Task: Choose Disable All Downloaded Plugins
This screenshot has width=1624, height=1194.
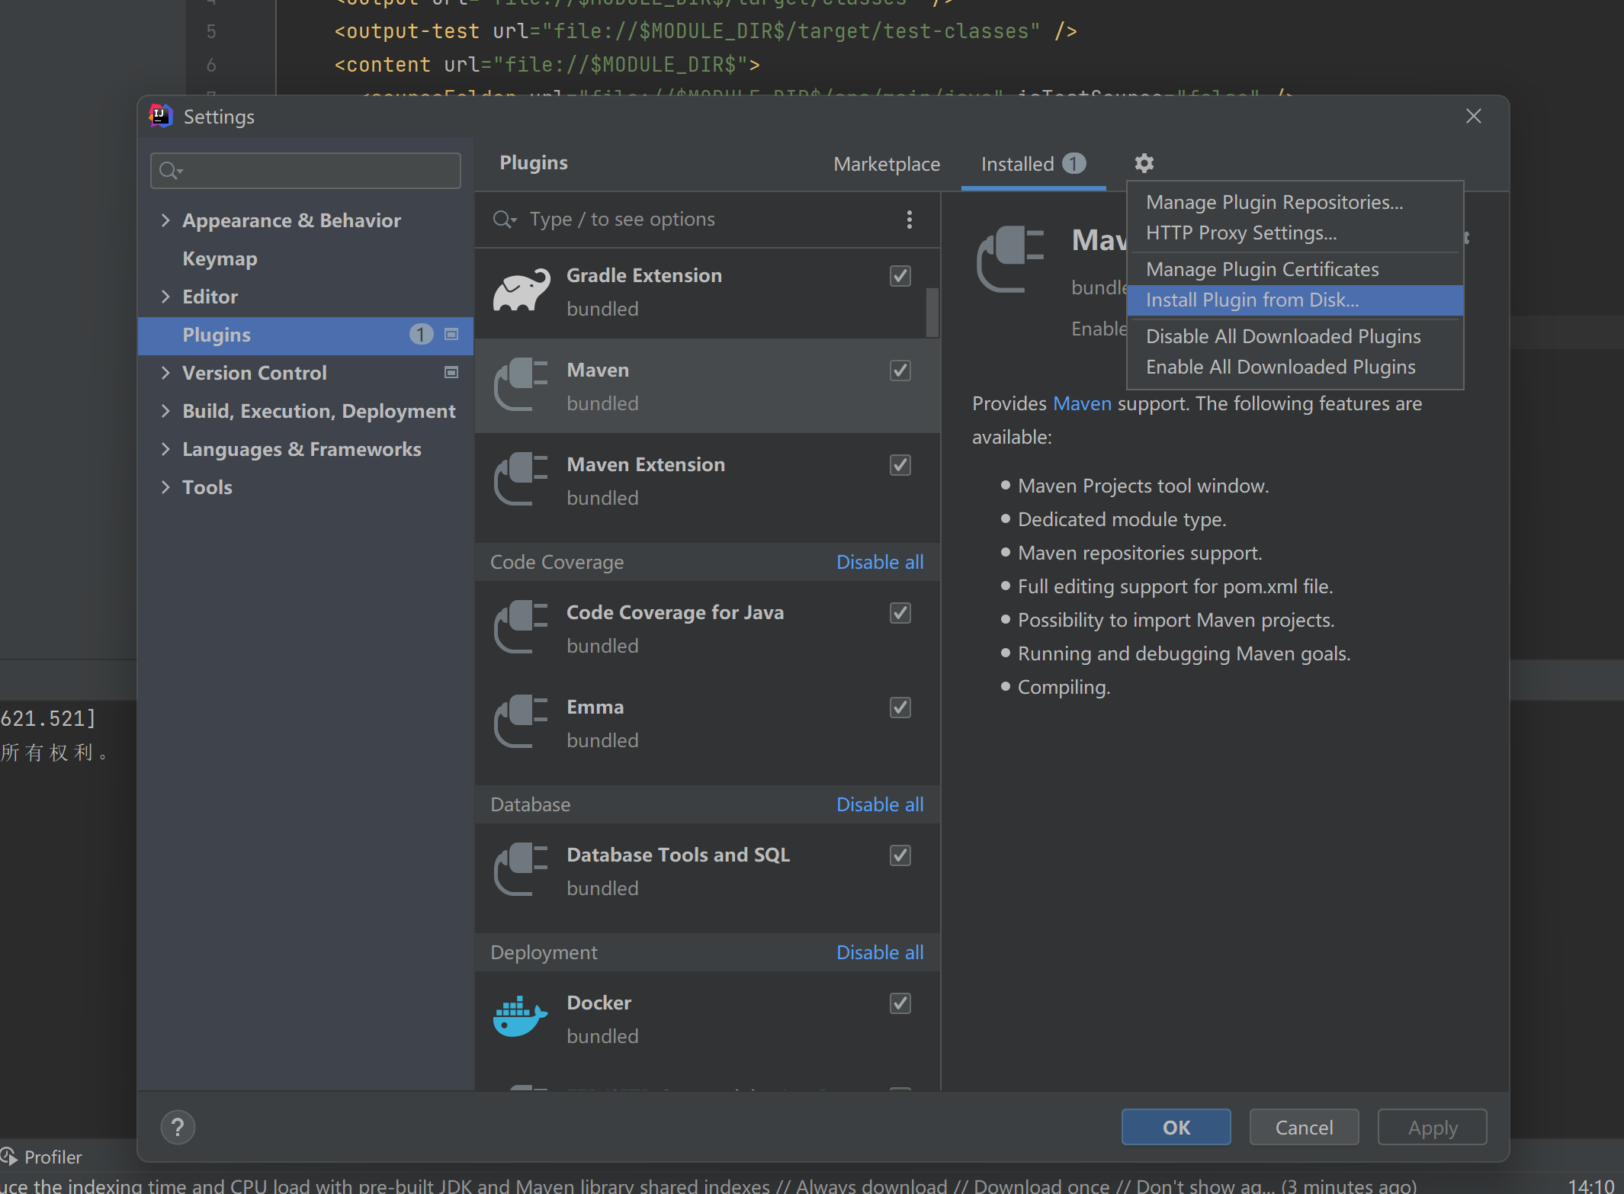Action: tap(1295, 336)
